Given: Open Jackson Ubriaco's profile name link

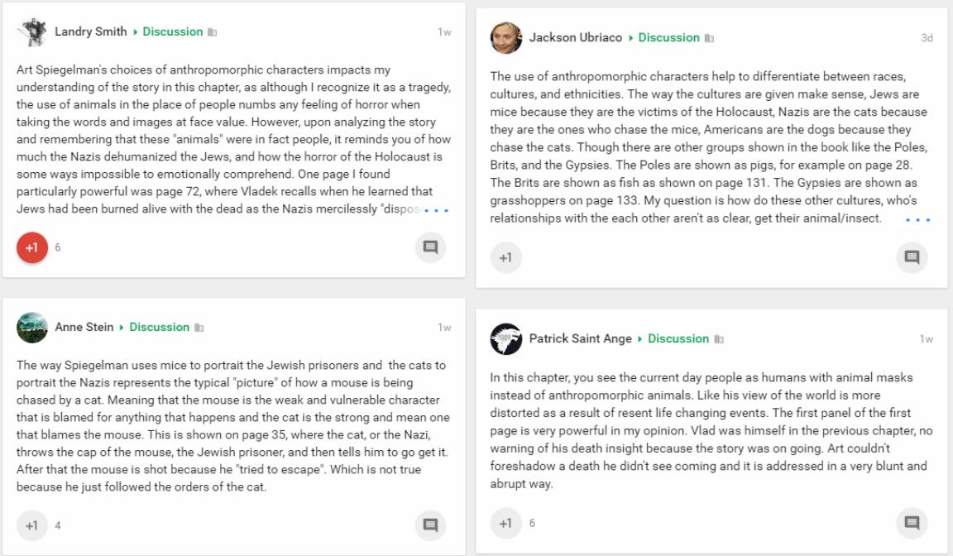Looking at the screenshot, I should click(576, 38).
